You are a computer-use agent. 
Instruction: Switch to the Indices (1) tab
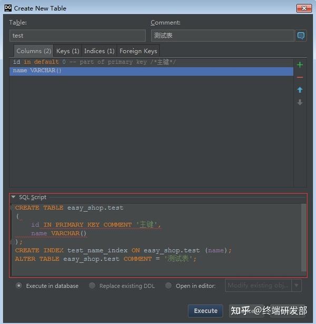tap(100, 51)
